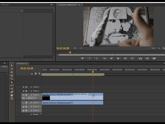The image size is (165, 124).
Task: Select the Ripple Edit tool
Action: (12, 72)
